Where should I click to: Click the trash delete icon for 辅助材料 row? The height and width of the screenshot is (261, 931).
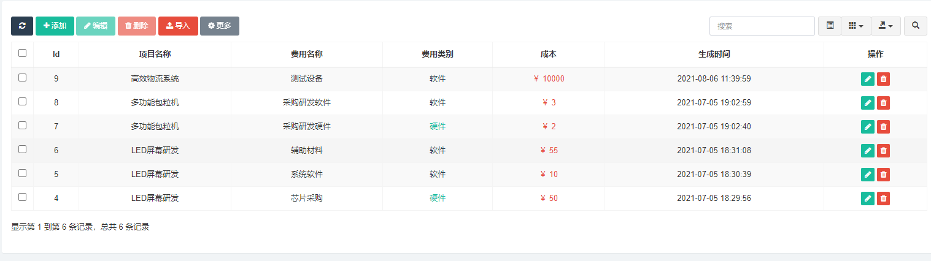pos(883,151)
